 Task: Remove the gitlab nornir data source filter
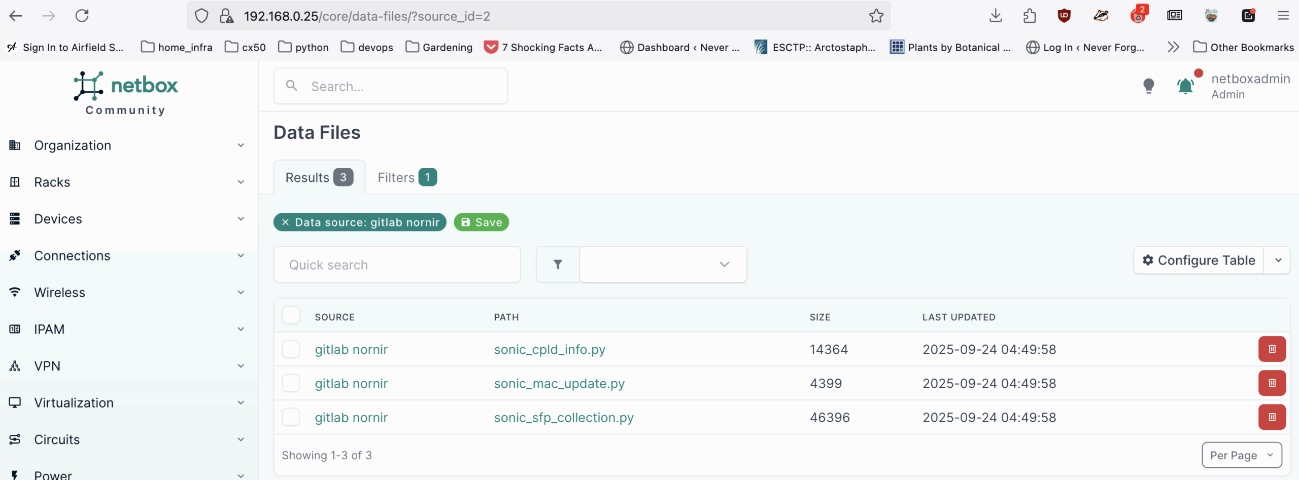click(285, 222)
